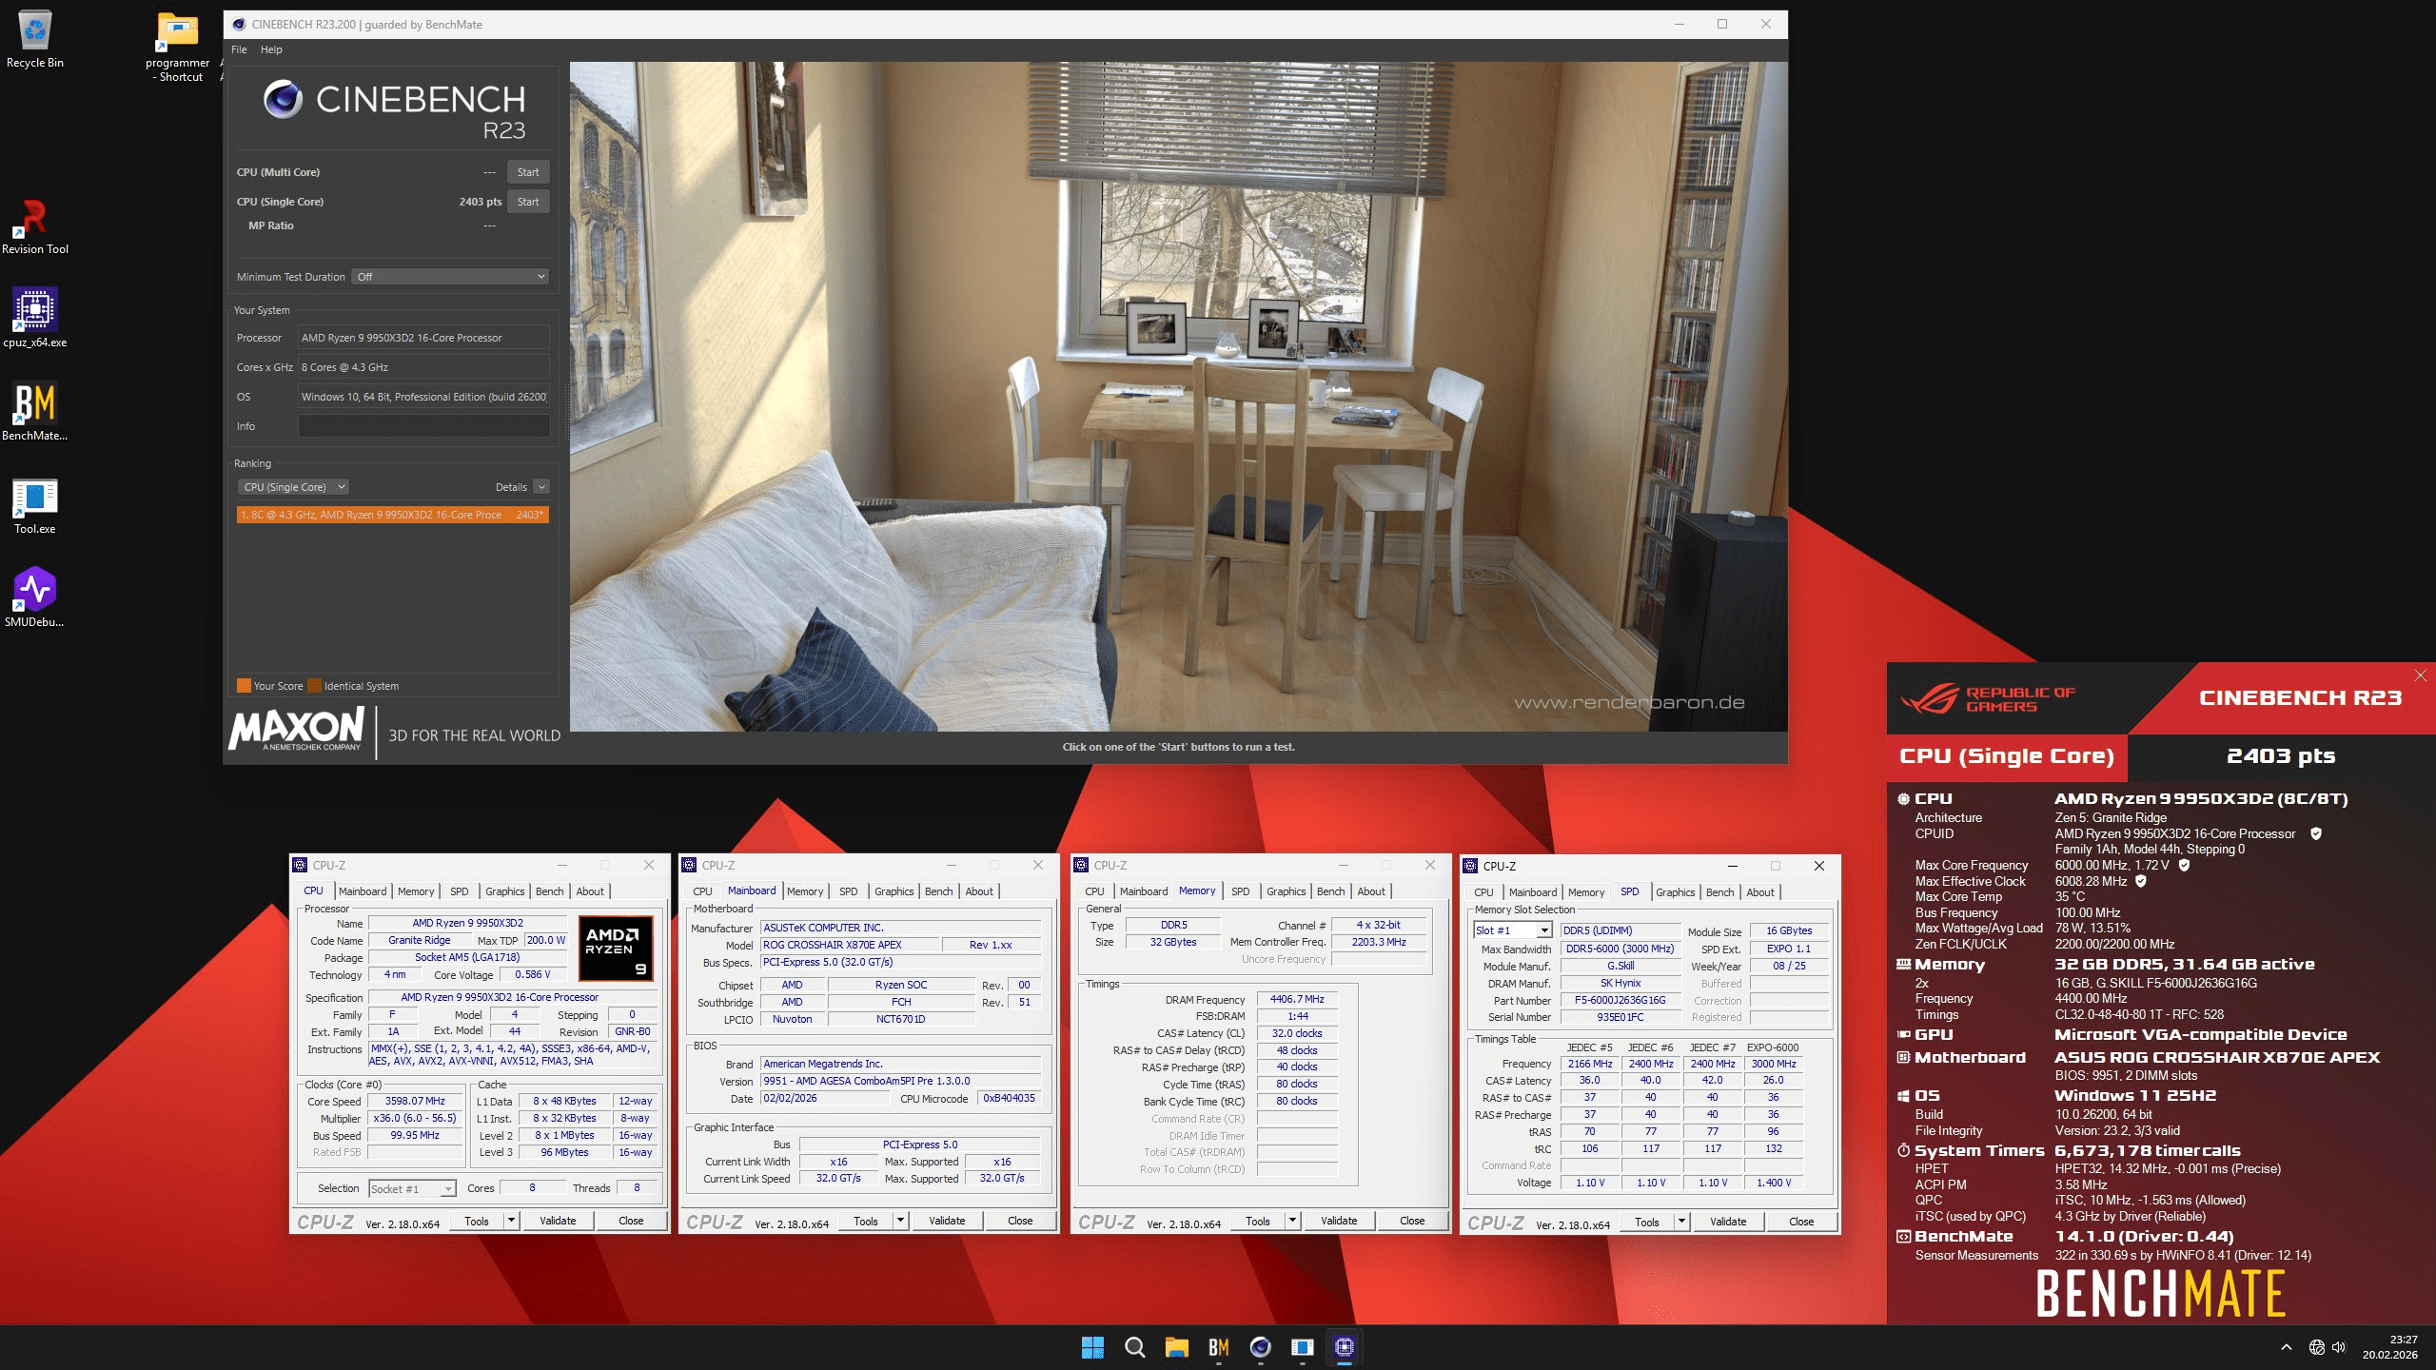Launch the Revision Tool desktop shortcut
2436x1370 pixels.
(x=35, y=226)
